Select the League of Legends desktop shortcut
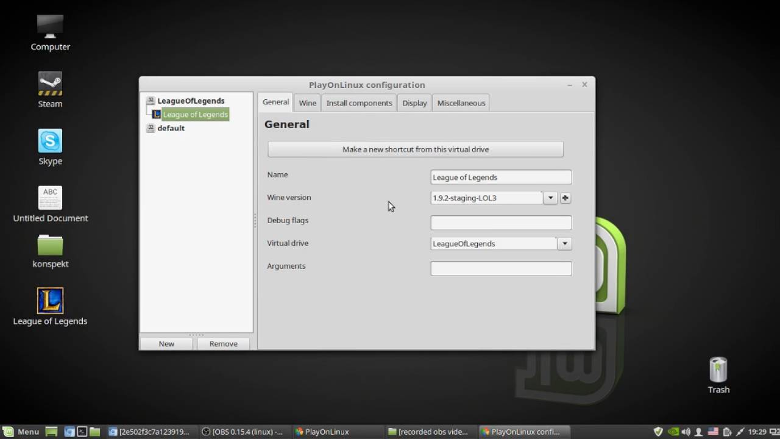Viewport: 780px width, 439px height. pos(50,307)
